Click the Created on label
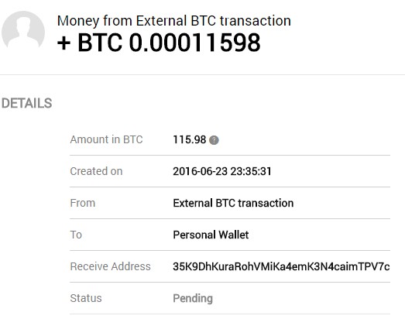 (96, 171)
